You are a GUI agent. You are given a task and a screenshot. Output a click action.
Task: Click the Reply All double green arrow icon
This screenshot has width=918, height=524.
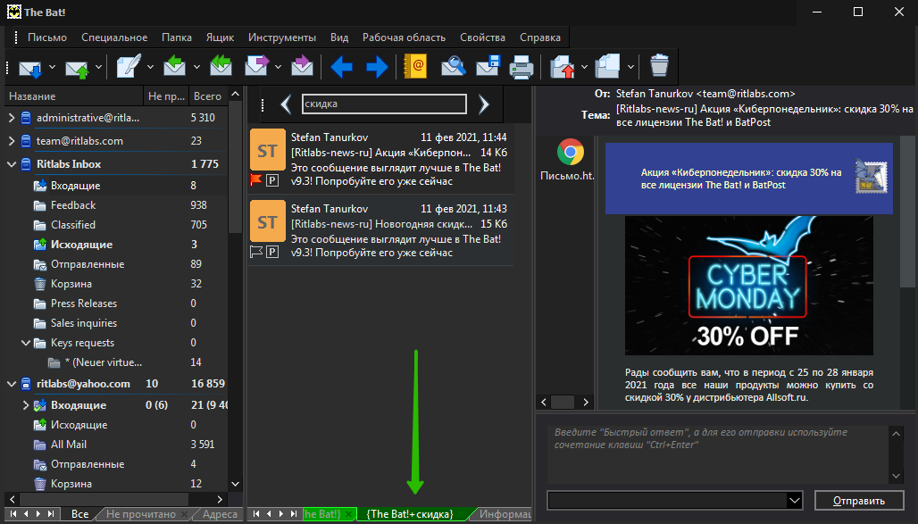pos(221,65)
